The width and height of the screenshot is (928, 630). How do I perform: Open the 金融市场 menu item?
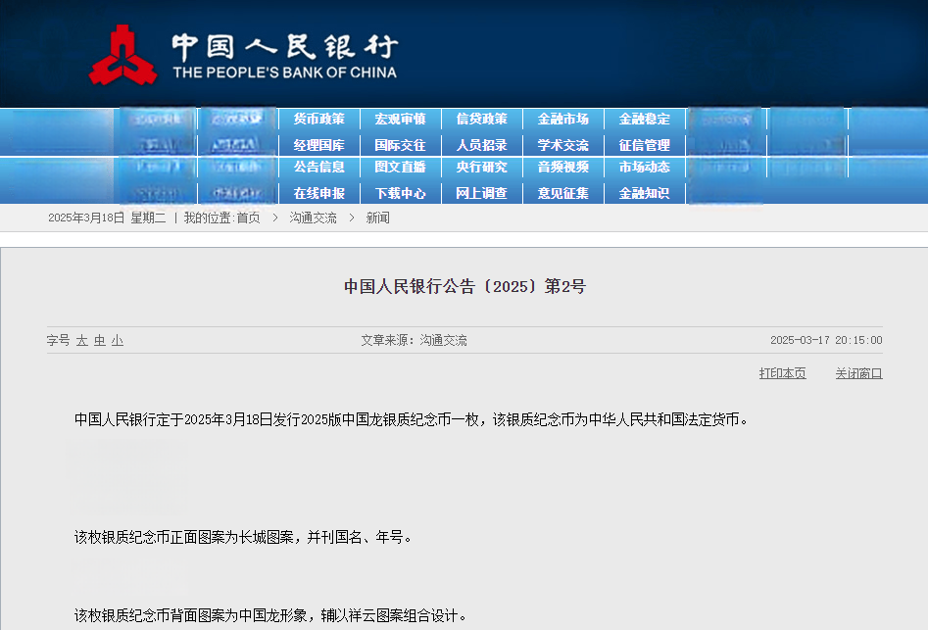[x=562, y=119]
